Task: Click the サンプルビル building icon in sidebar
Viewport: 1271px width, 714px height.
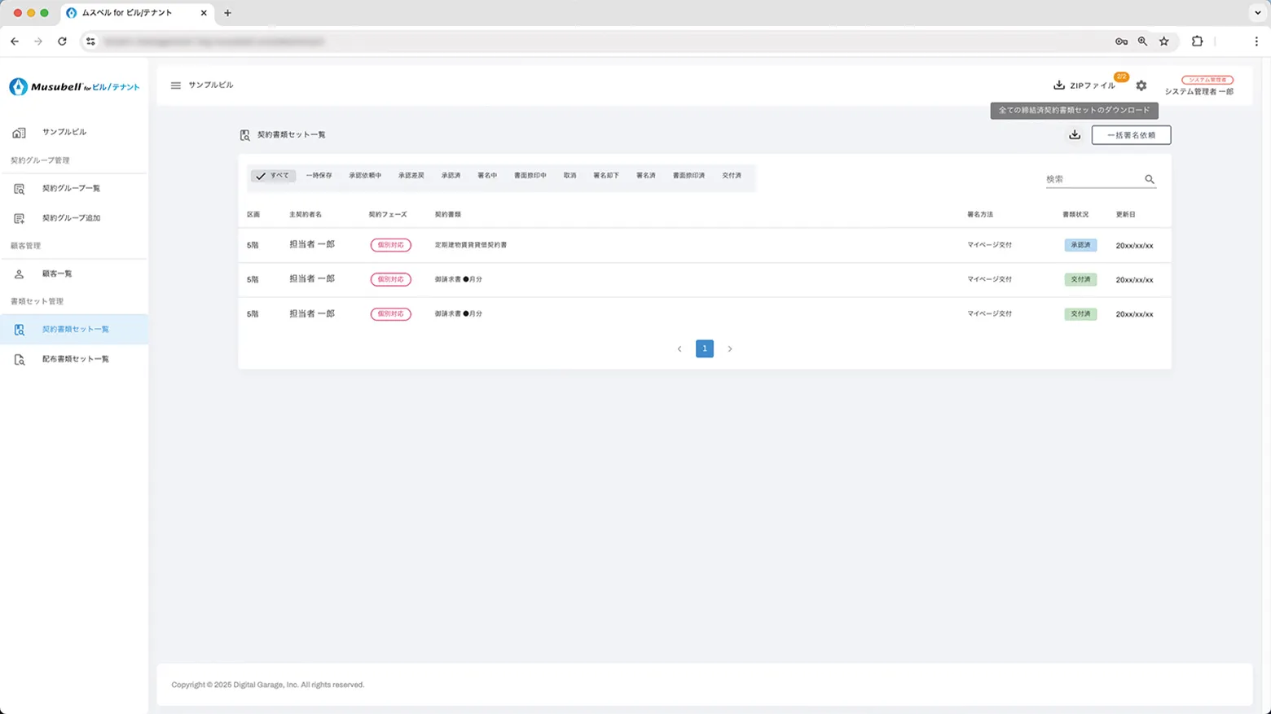Action: click(x=20, y=133)
